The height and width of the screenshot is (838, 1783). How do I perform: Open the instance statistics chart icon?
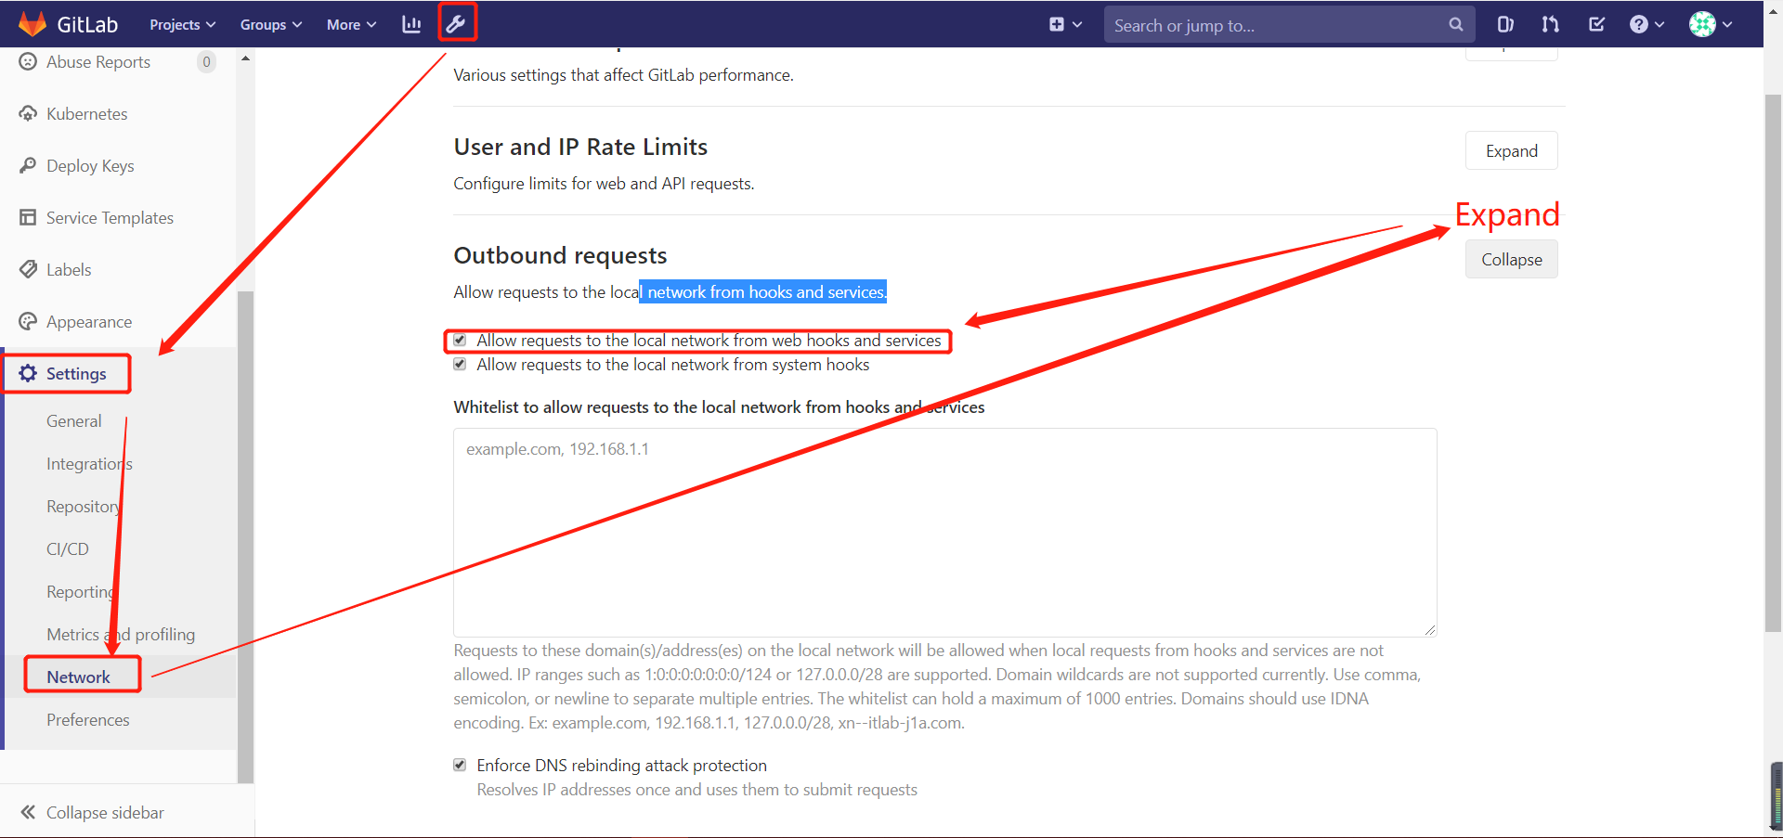411,24
